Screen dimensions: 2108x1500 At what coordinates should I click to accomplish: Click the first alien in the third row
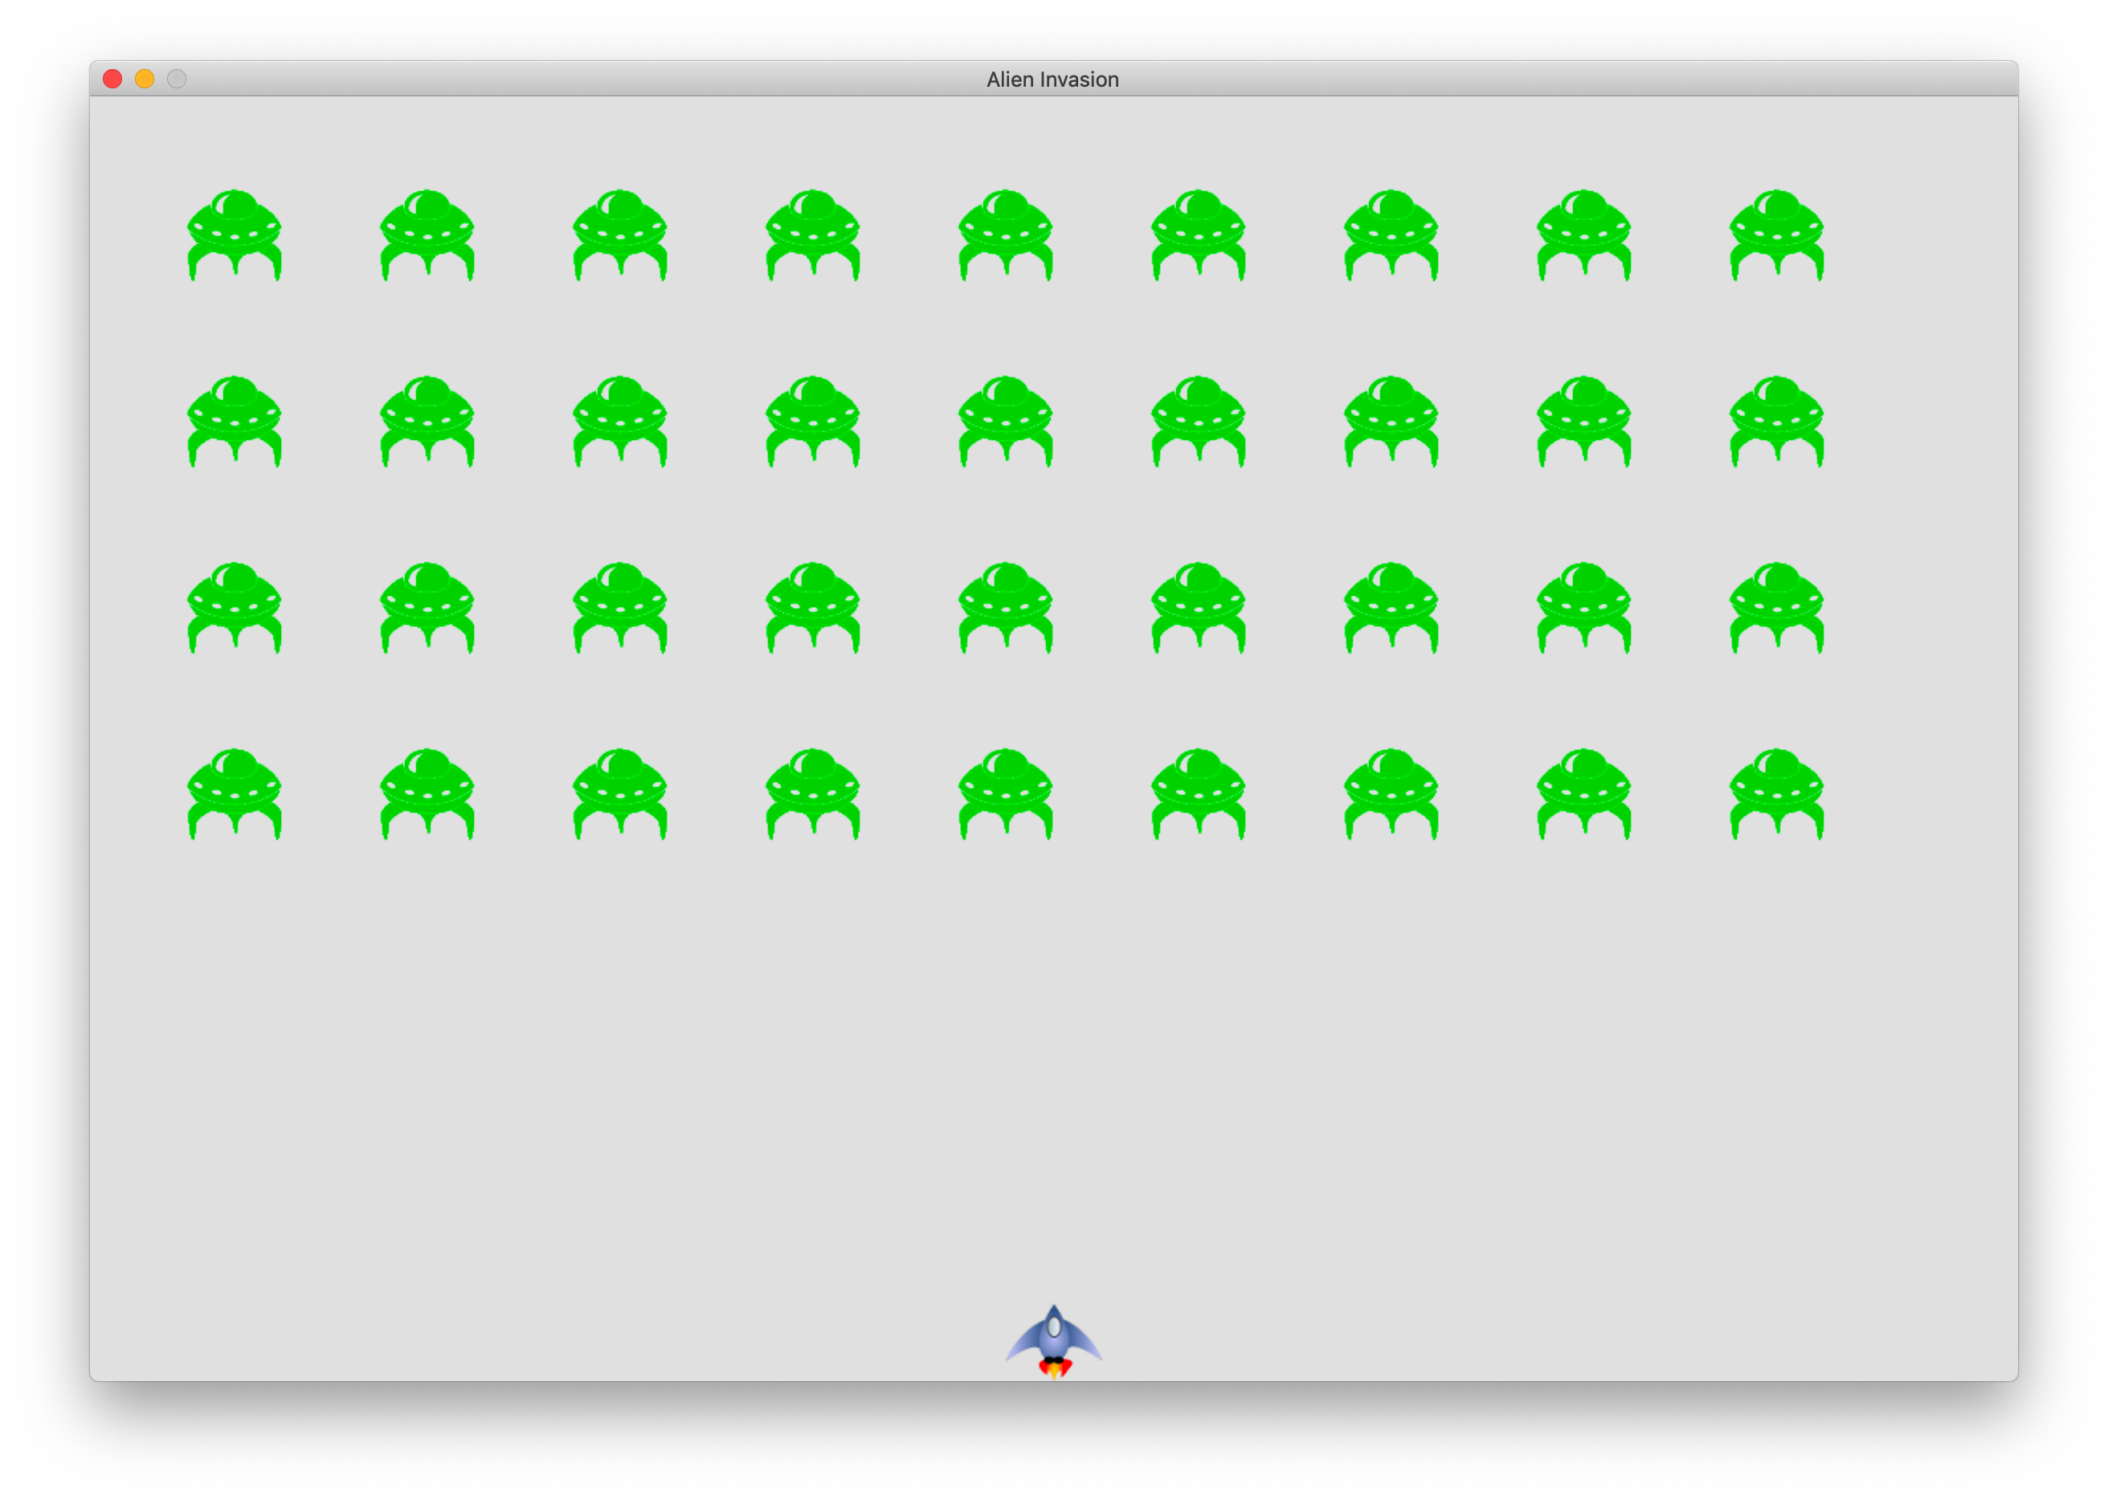click(x=235, y=607)
